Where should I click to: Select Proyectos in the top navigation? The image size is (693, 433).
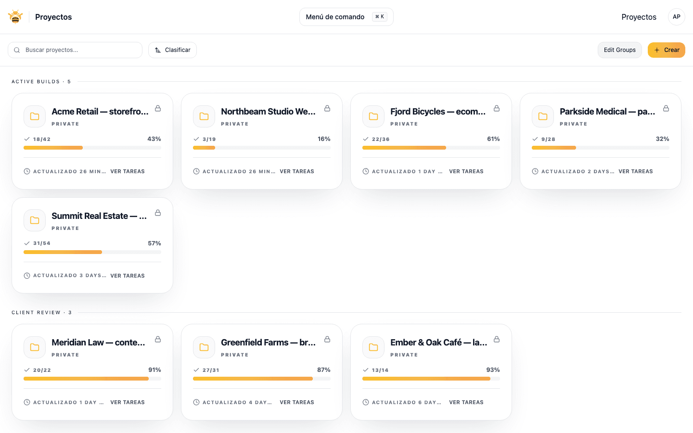click(639, 17)
